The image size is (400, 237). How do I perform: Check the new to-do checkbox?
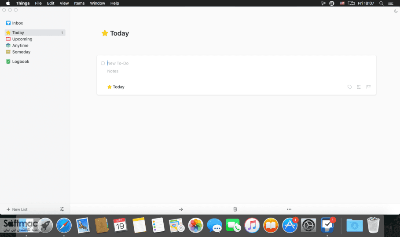(x=103, y=63)
